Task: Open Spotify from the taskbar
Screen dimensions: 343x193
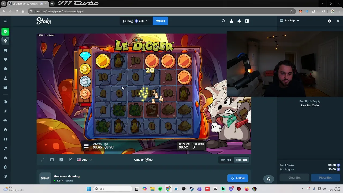Action: pyautogui.click(x=160, y=189)
